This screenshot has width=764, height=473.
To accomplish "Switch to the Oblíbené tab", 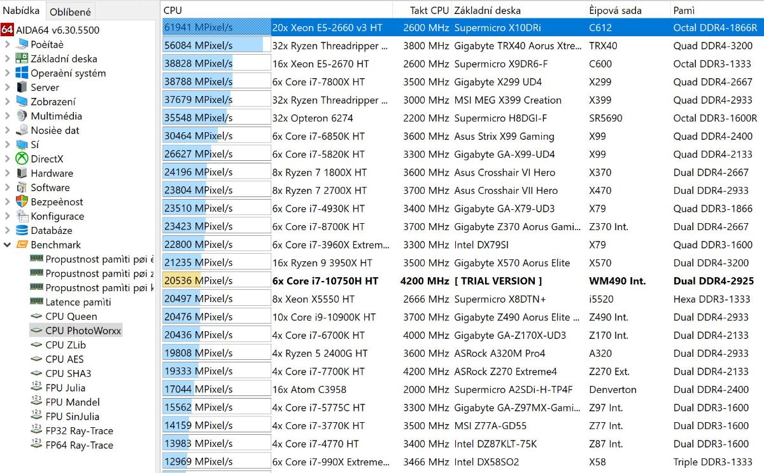I will pos(70,11).
